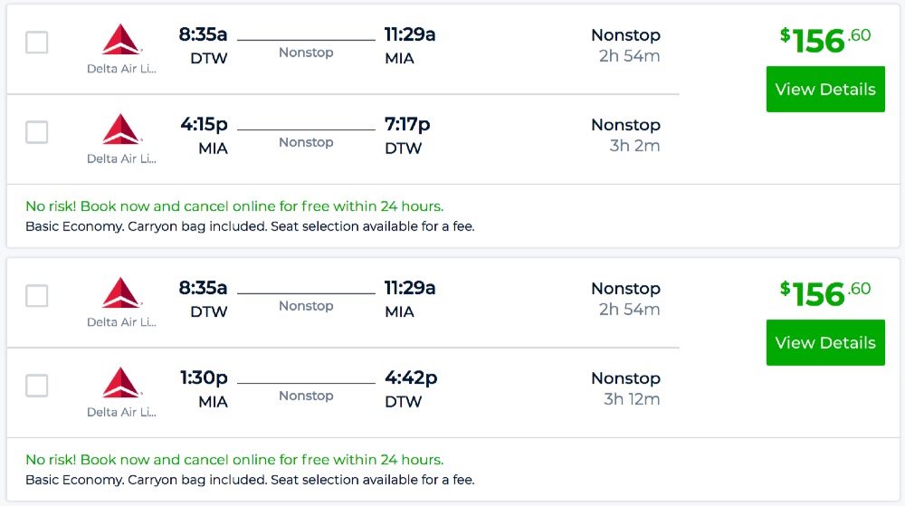Click Delta logo on 4:15p return flight
This screenshot has width=905, height=506.
(121, 129)
